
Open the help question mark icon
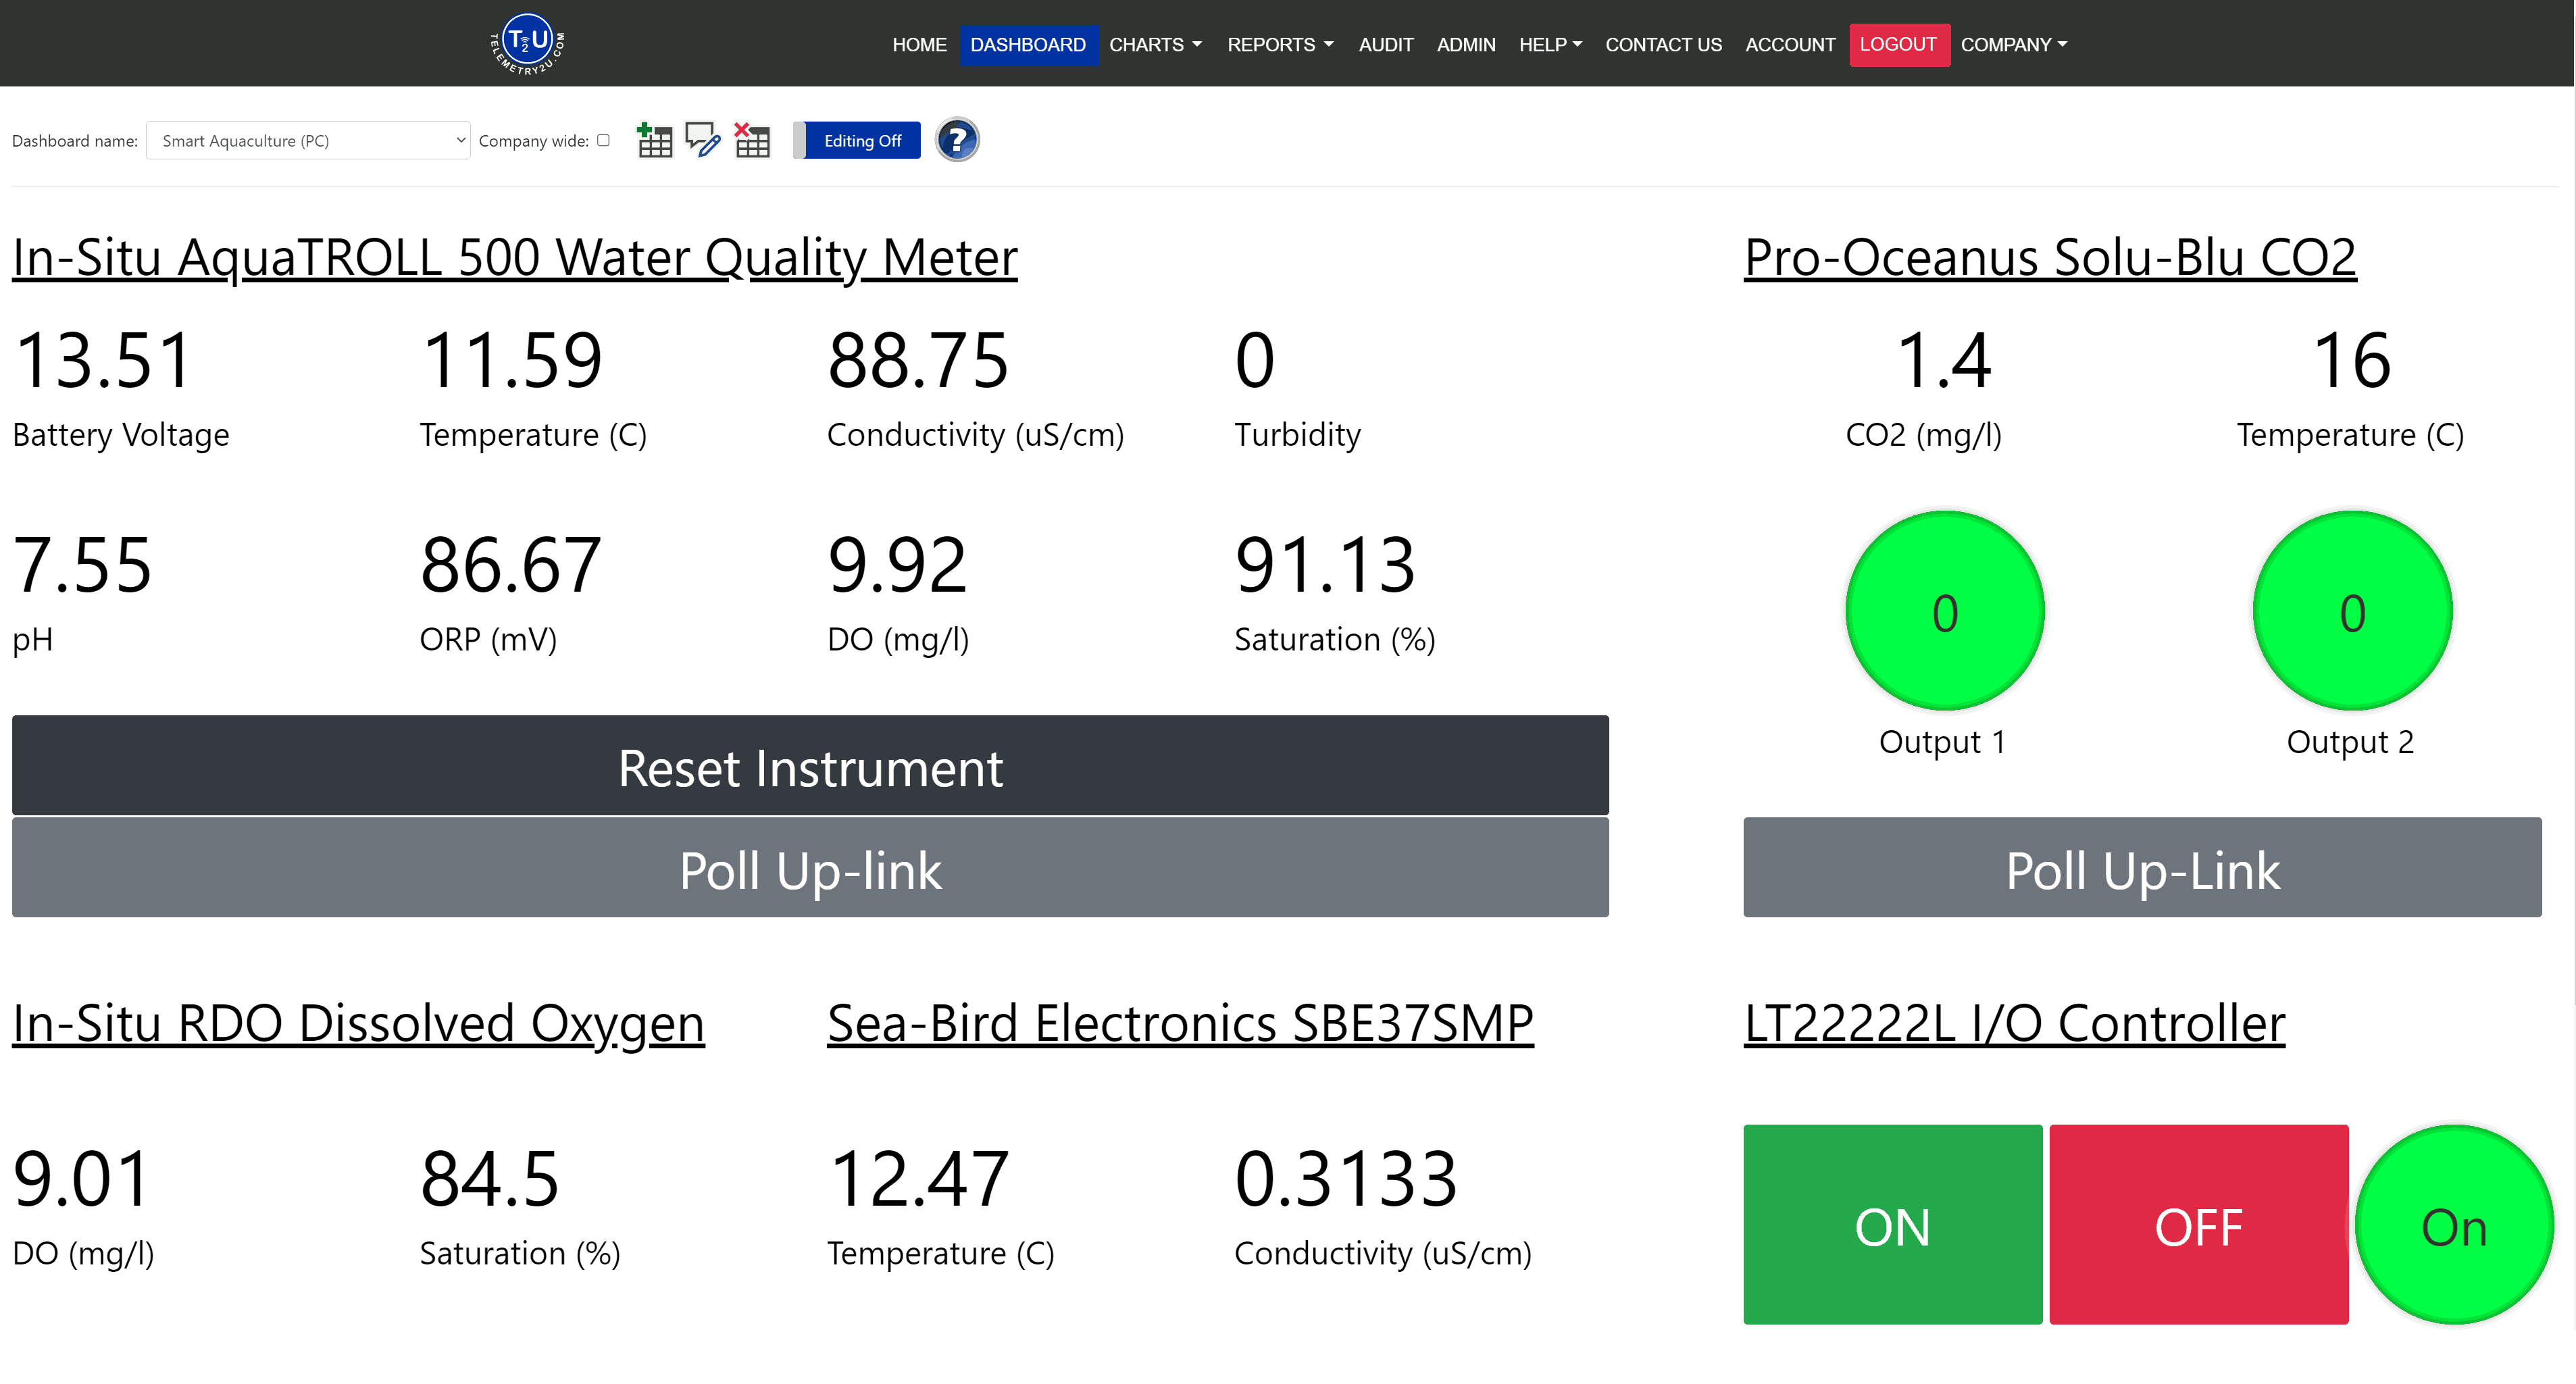[957, 140]
